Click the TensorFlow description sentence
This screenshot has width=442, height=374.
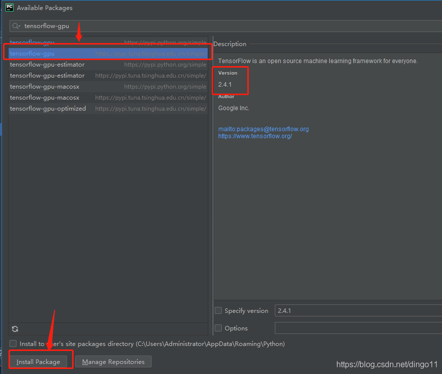(x=318, y=61)
